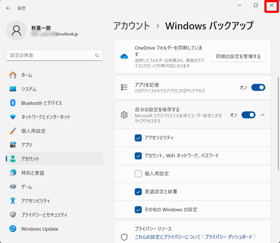Screen dimensions: 280x243
Task: Open これらの設定とプライバシーについて link
Action: pyautogui.click(x=167, y=237)
